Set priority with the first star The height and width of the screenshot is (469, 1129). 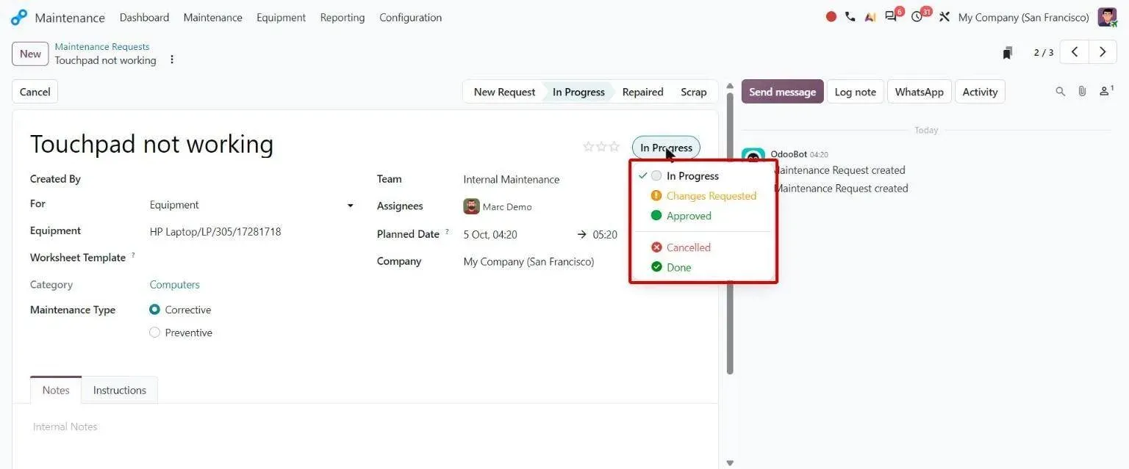(x=588, y=147)
